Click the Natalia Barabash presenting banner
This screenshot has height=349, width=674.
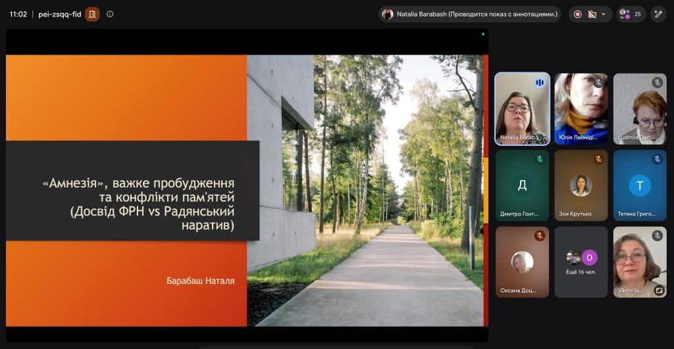[470, 14]
